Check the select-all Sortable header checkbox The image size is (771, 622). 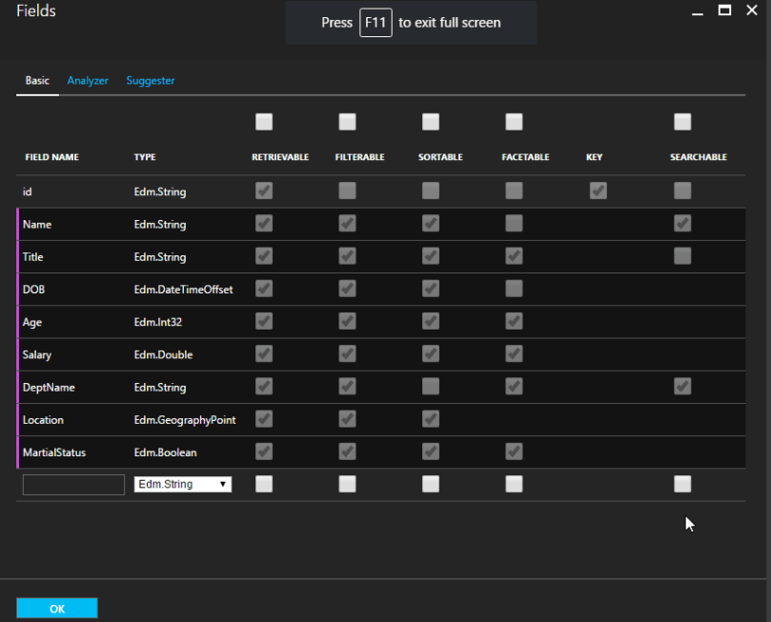[x=431, y=122]
